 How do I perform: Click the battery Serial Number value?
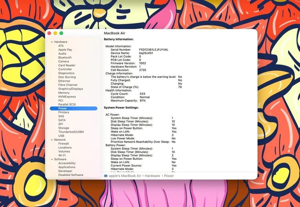tap(154, 50)
